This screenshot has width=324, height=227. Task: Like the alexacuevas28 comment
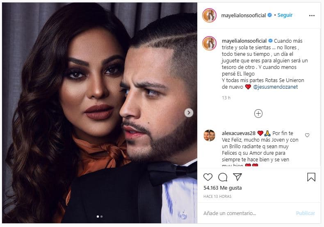tap(307, 135)
